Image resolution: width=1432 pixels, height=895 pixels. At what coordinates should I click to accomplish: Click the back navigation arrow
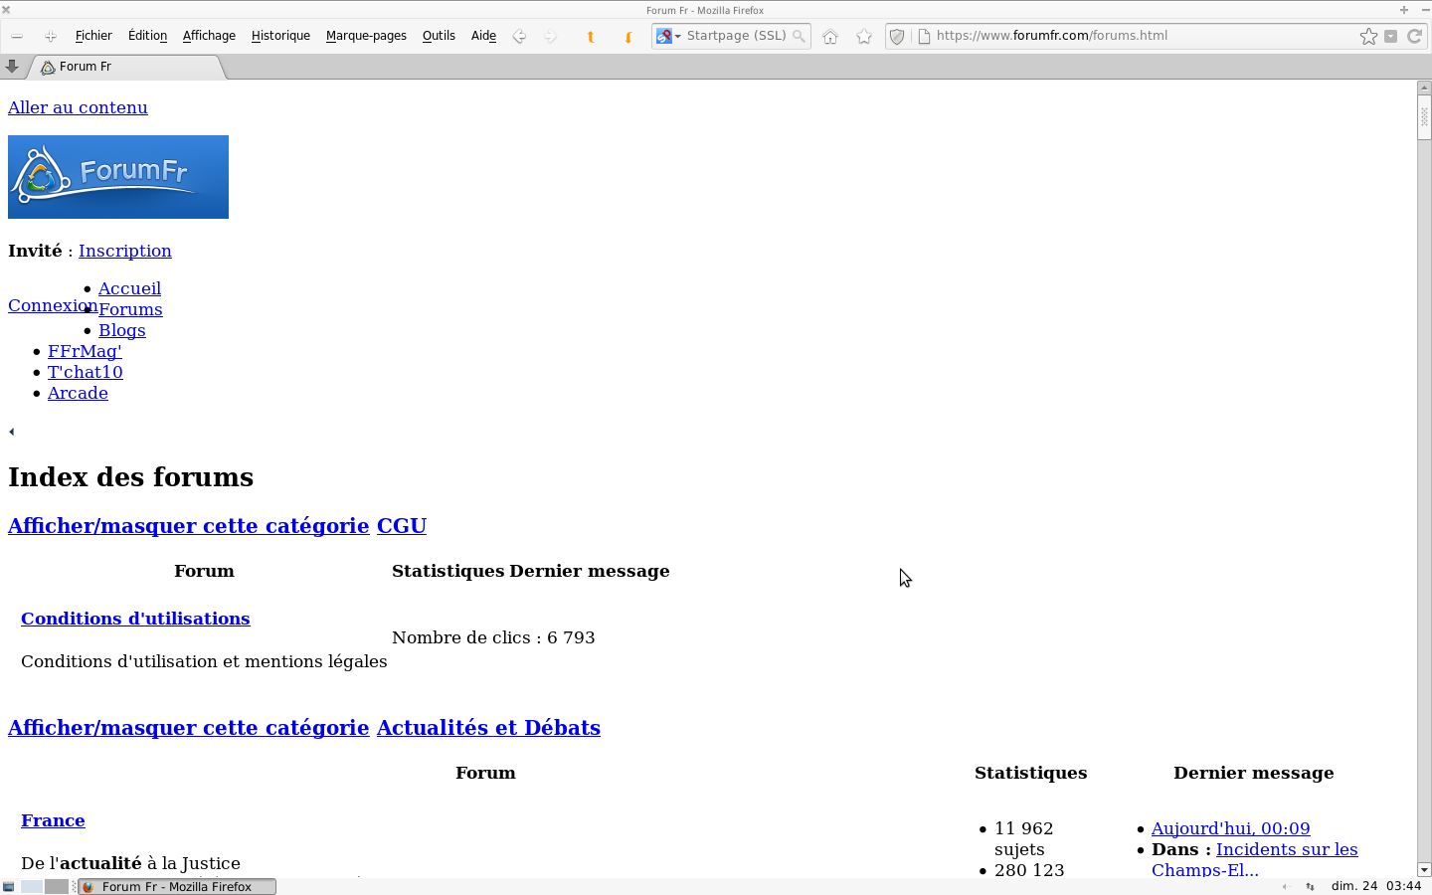519,37
